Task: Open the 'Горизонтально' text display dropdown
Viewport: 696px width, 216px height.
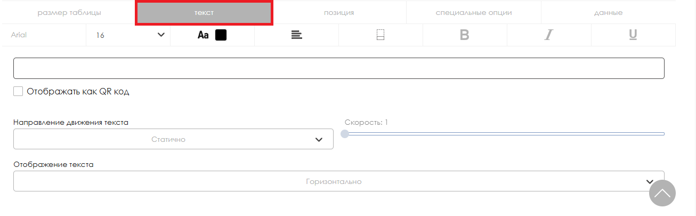Action: coord(338,181)
